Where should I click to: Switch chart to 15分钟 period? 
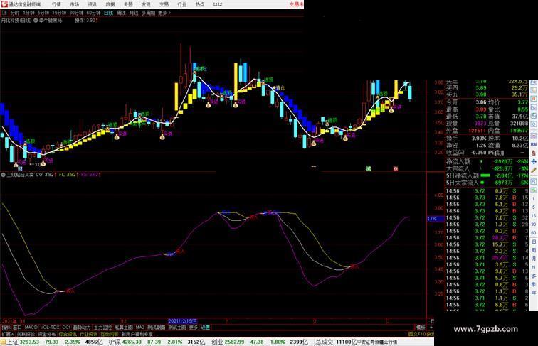(59, 13)
